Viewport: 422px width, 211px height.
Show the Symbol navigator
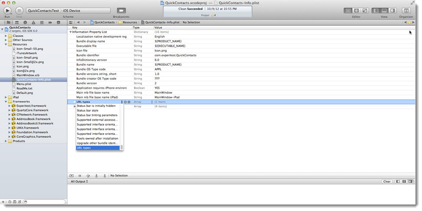click(x=16, y=22)
